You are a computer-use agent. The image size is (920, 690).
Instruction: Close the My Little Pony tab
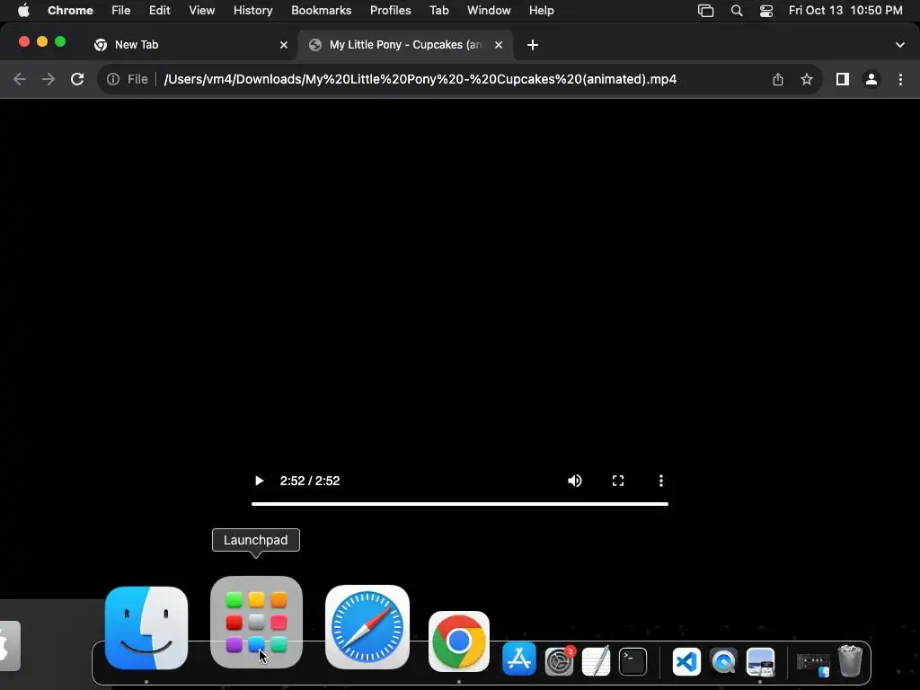499,45
